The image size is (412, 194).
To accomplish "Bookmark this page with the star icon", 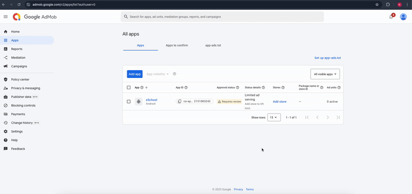I will point(377,5).
